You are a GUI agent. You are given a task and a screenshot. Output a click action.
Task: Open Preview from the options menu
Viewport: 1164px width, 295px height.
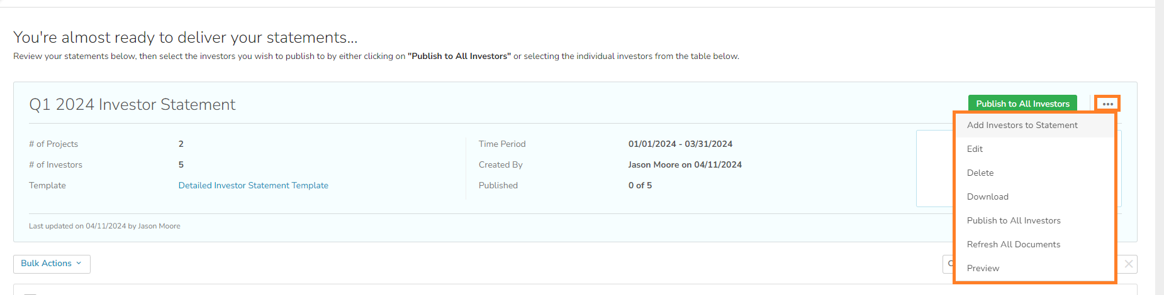[x=983, y=269]
